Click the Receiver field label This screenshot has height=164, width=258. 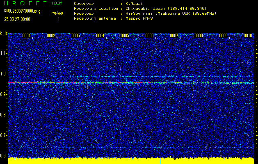(84, 14)
